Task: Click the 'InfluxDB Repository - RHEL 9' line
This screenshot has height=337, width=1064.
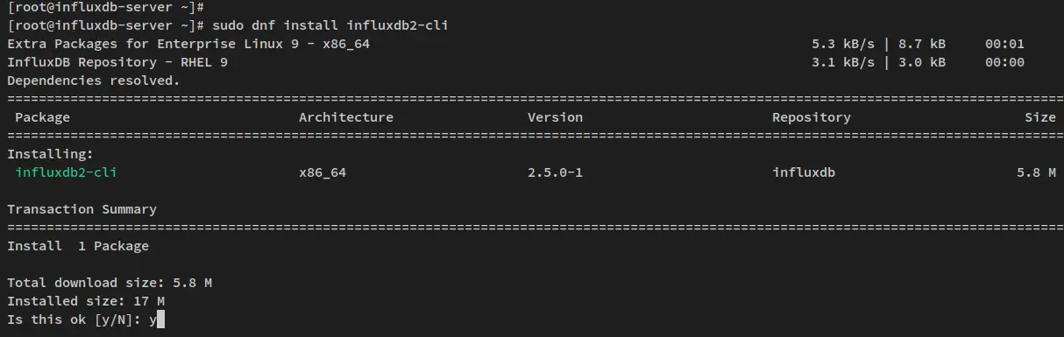Action: pos(117,62)
